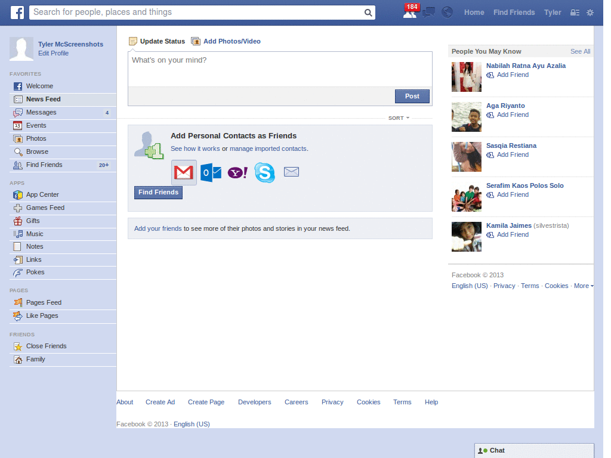
Task: Click the search magnifier icon
Action: tap(368, 13)
